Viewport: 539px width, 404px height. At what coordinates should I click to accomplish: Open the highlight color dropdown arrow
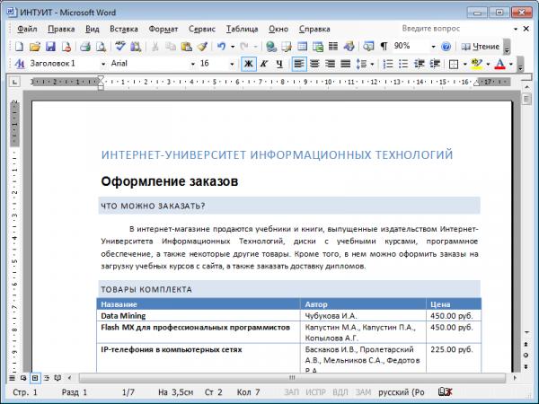coord(488,64)
